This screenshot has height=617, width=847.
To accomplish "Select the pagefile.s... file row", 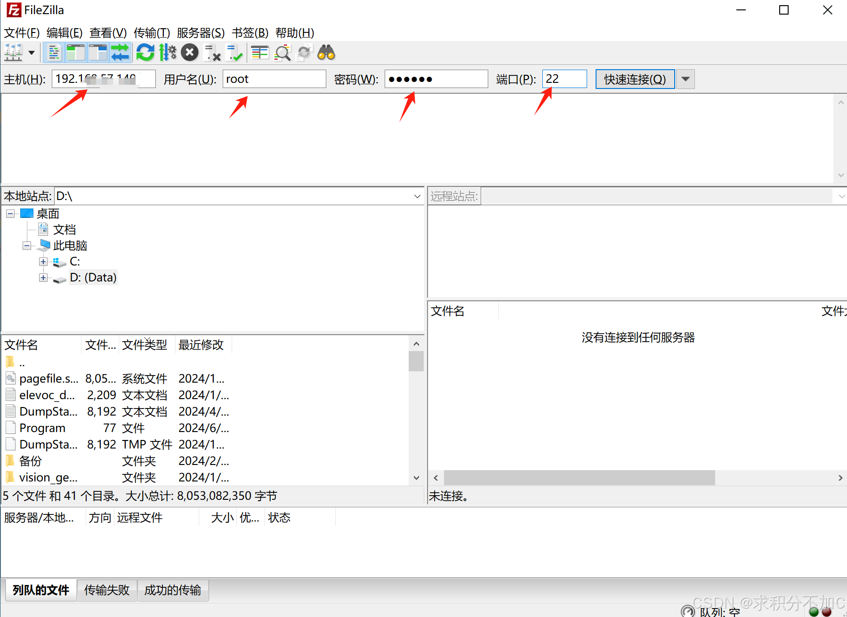I will pos(206,379).
